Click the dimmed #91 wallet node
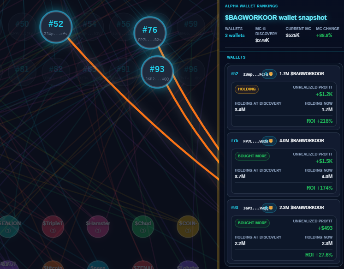 pos(123,72)
